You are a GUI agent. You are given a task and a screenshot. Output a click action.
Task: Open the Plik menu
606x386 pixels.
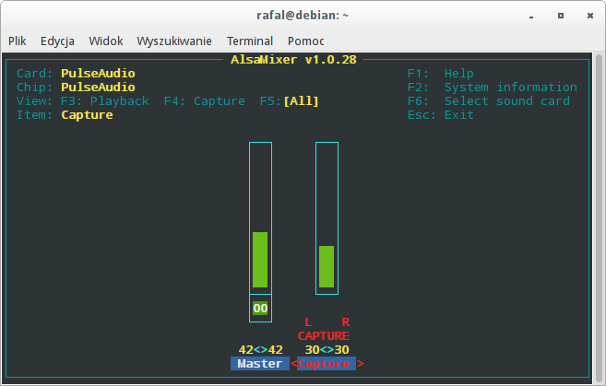[17, 41]
